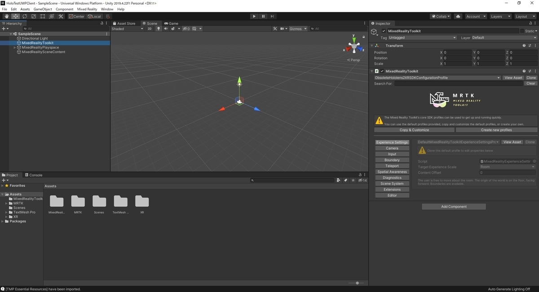Open Transform component preset icon

[x=530, y=46]
